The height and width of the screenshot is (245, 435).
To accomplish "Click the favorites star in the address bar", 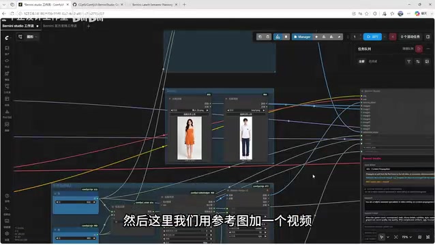I will coord(367,14).
